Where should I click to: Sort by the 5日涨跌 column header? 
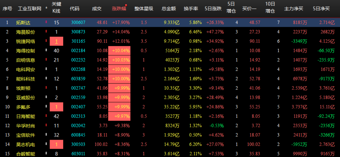(213, 9)
